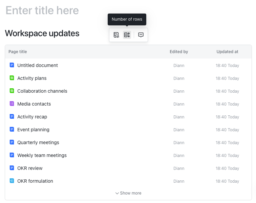The height and width of the screenshot is (203, 256).
Task: Click the purple form icon beside Media contacts
Action: [12, 104]
